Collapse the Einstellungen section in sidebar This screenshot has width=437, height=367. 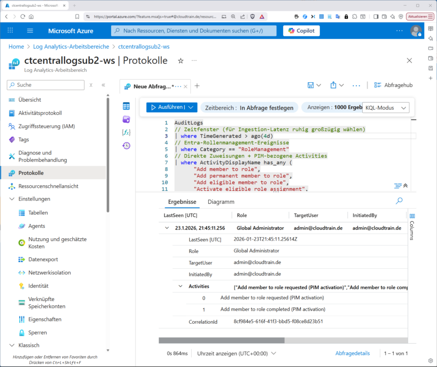point(12,199)
